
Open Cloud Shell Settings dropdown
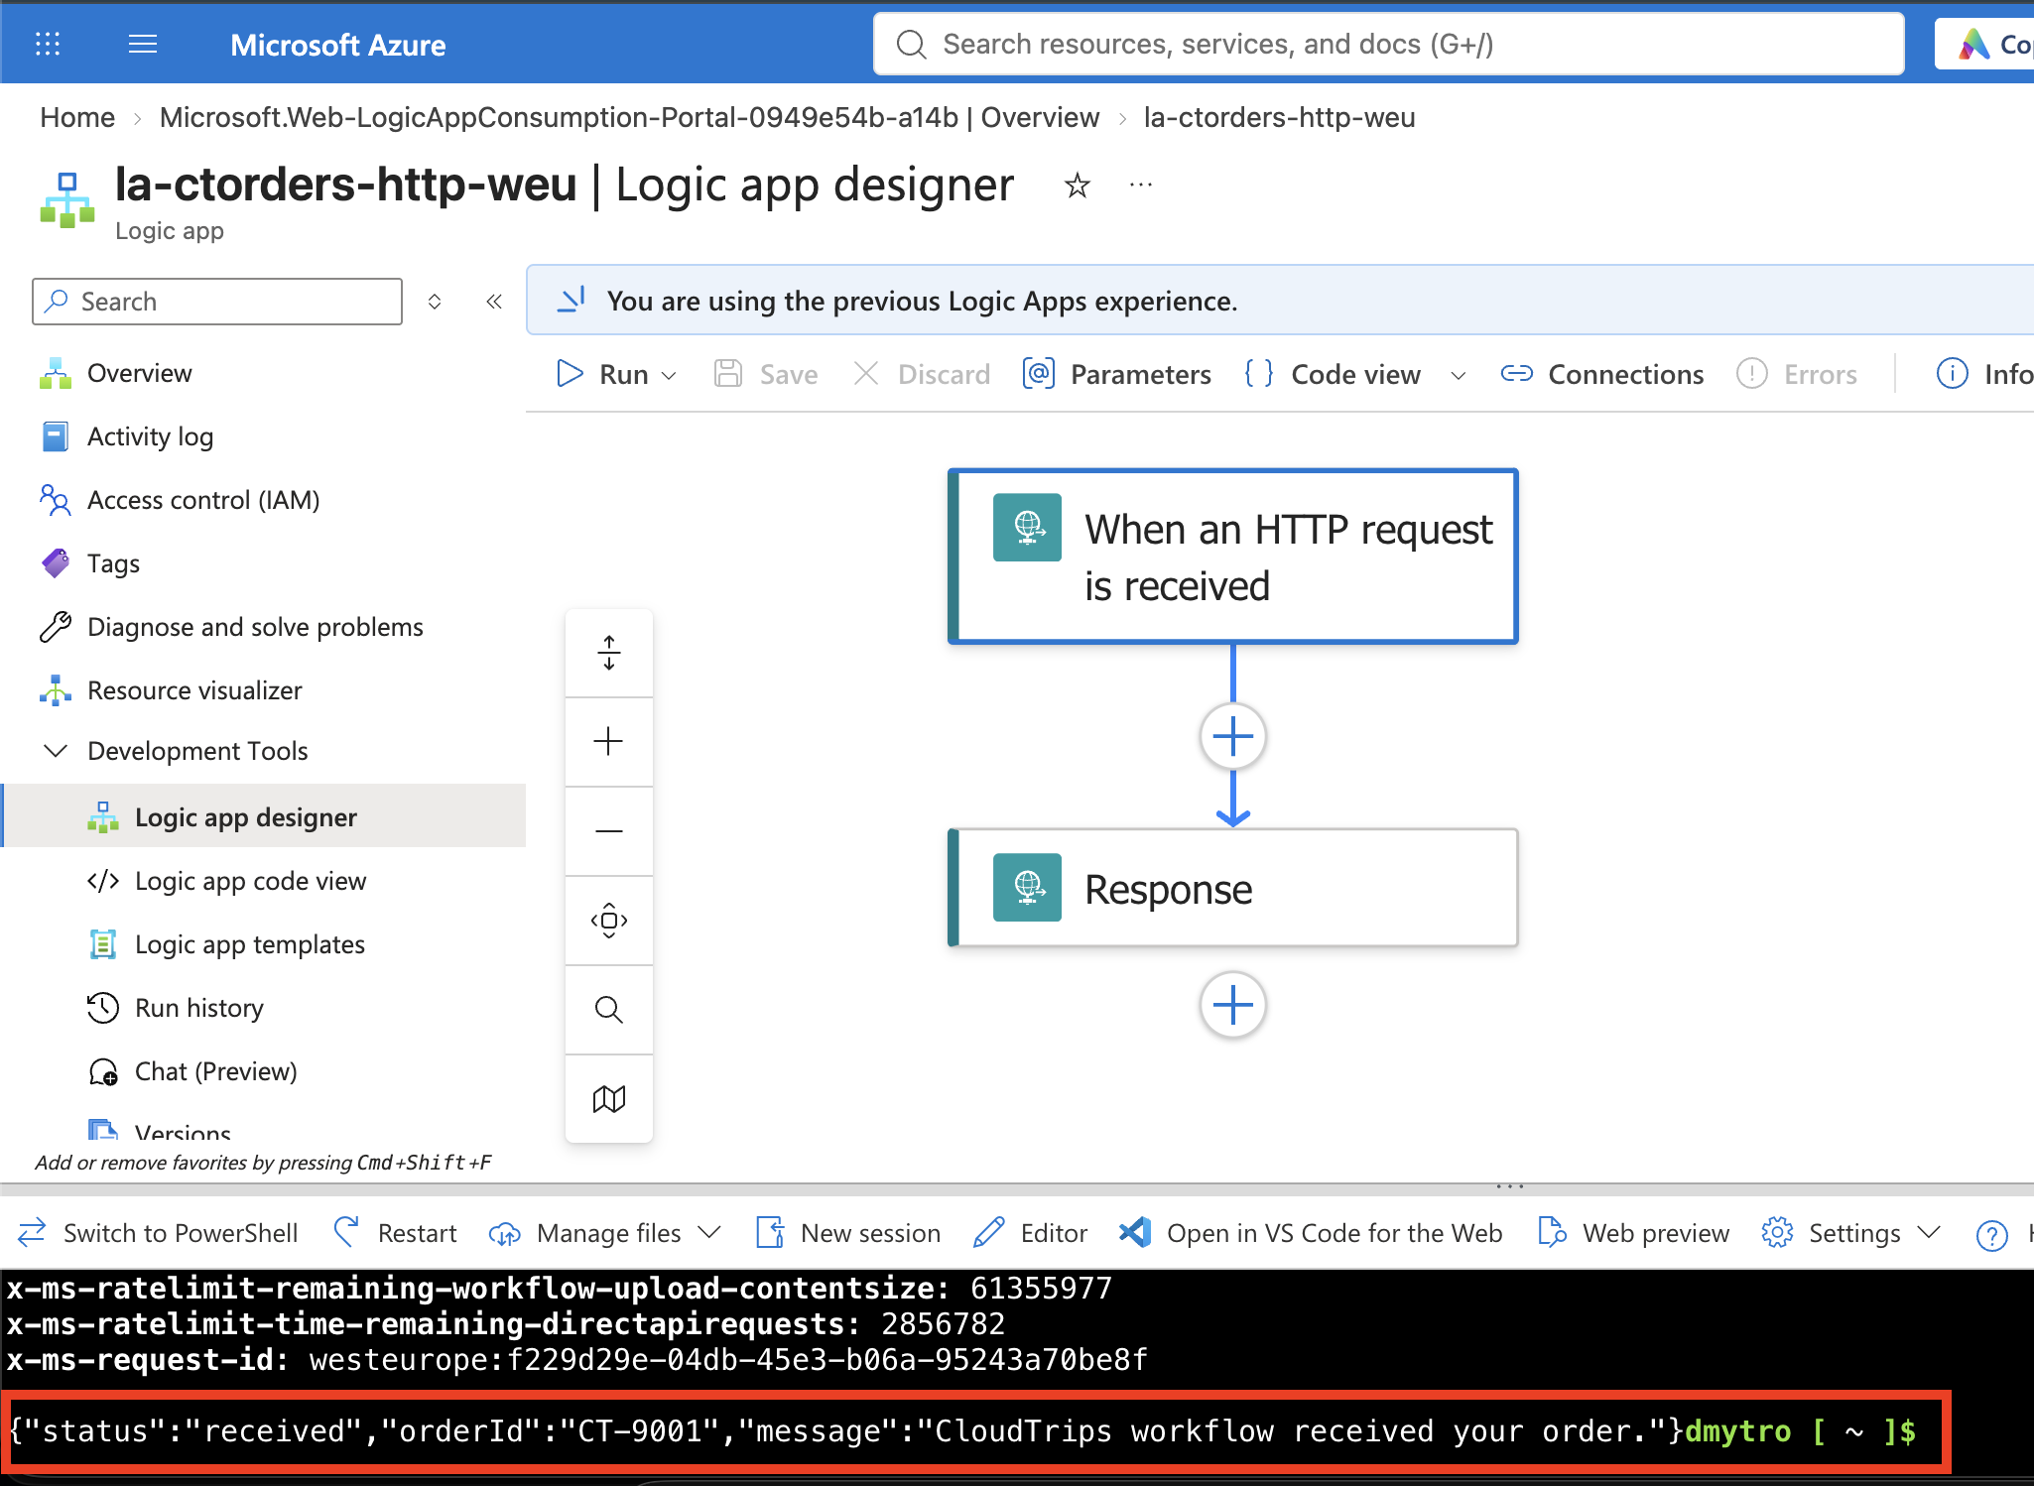click(x=1850, y=1233)
